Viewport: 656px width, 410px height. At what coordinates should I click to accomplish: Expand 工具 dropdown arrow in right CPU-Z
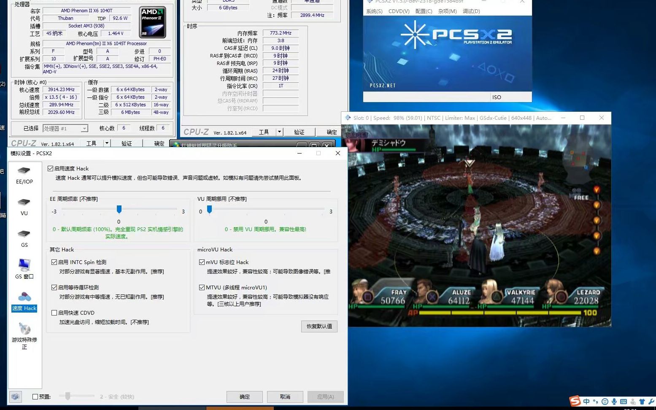click(x=279, y=132)
